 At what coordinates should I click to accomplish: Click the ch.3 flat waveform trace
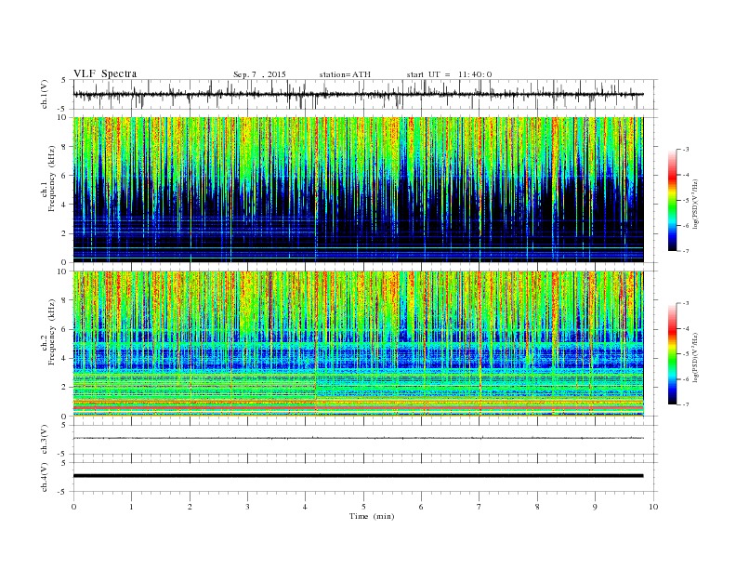click(358, 438)
